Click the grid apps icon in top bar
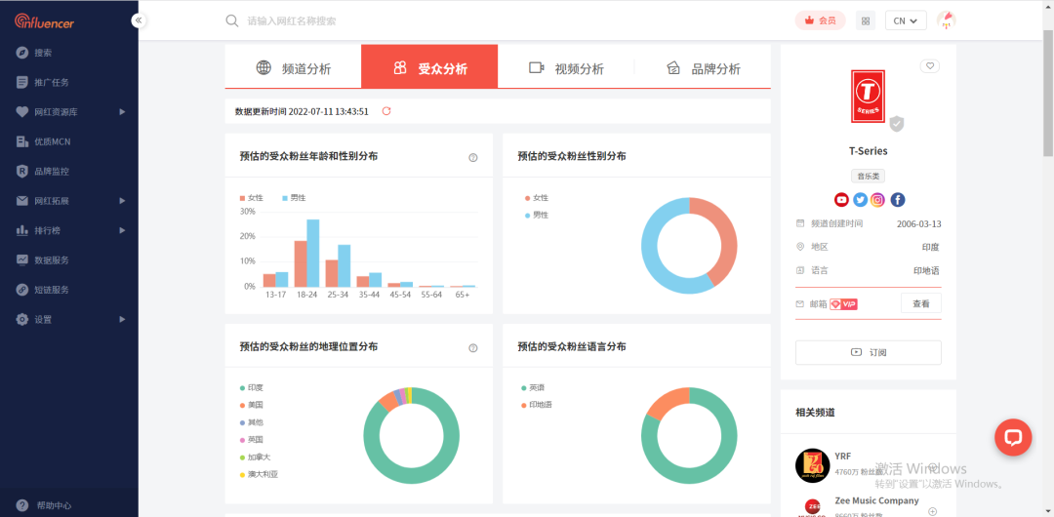Screen dimensions: 1054x517 click(x=866, y=20)
